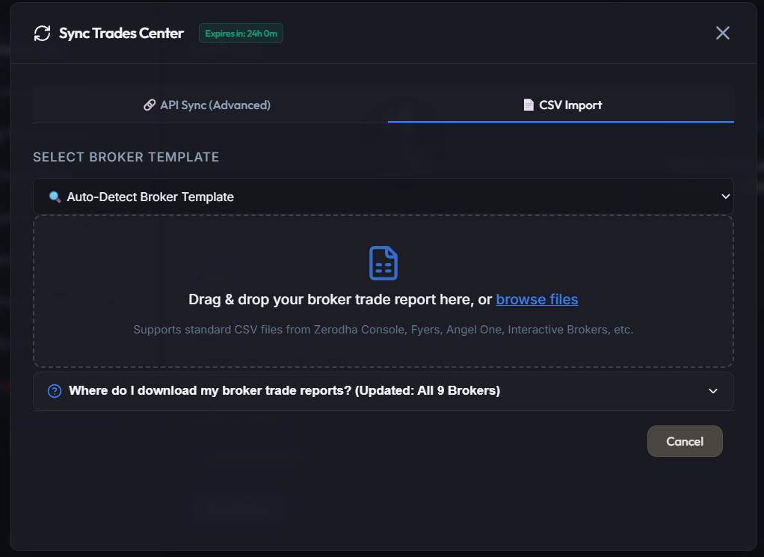Click the browse files link
This screenshot has width=764, height=557.
[x=537, y=299]
